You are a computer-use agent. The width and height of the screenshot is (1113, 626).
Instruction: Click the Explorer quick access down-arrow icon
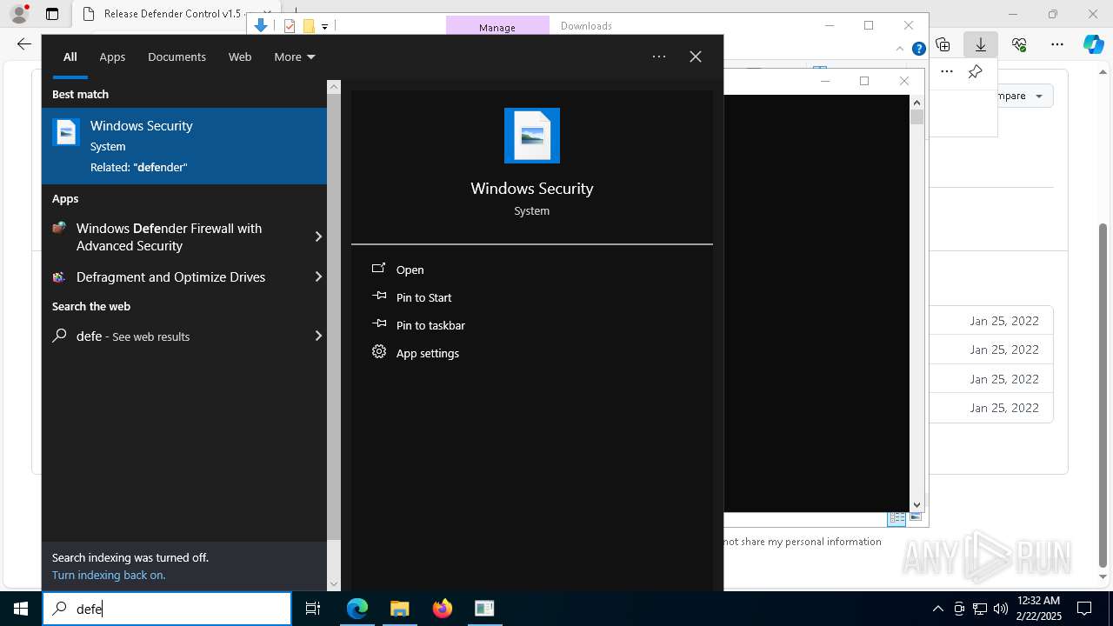pos(260,26)
